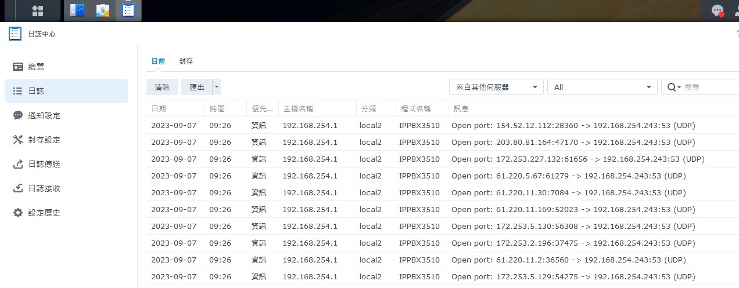Switch to the 目前 tab
The image size is (739, 288).
[x=158, y=61]
